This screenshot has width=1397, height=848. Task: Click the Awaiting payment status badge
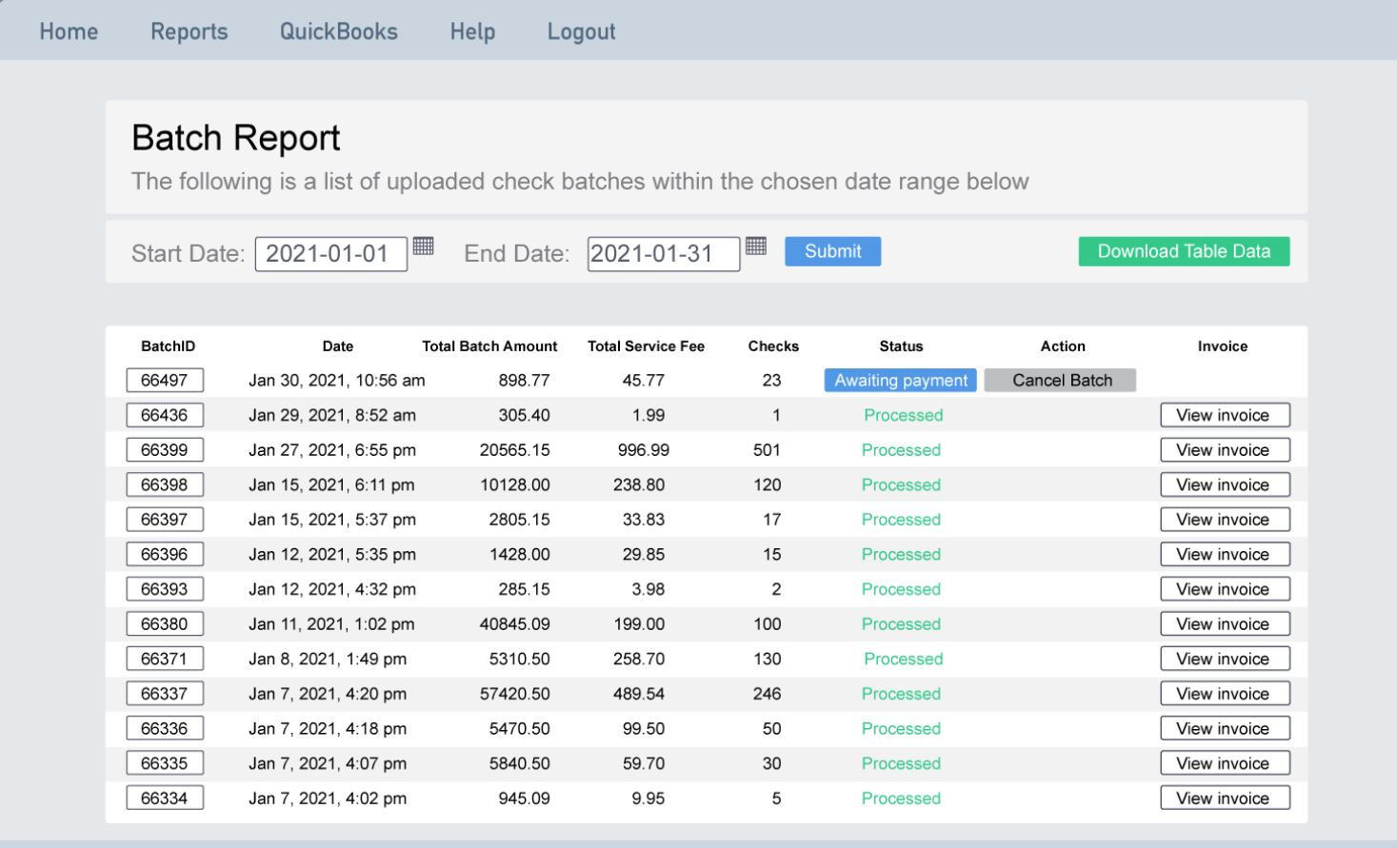click(900, 379)
